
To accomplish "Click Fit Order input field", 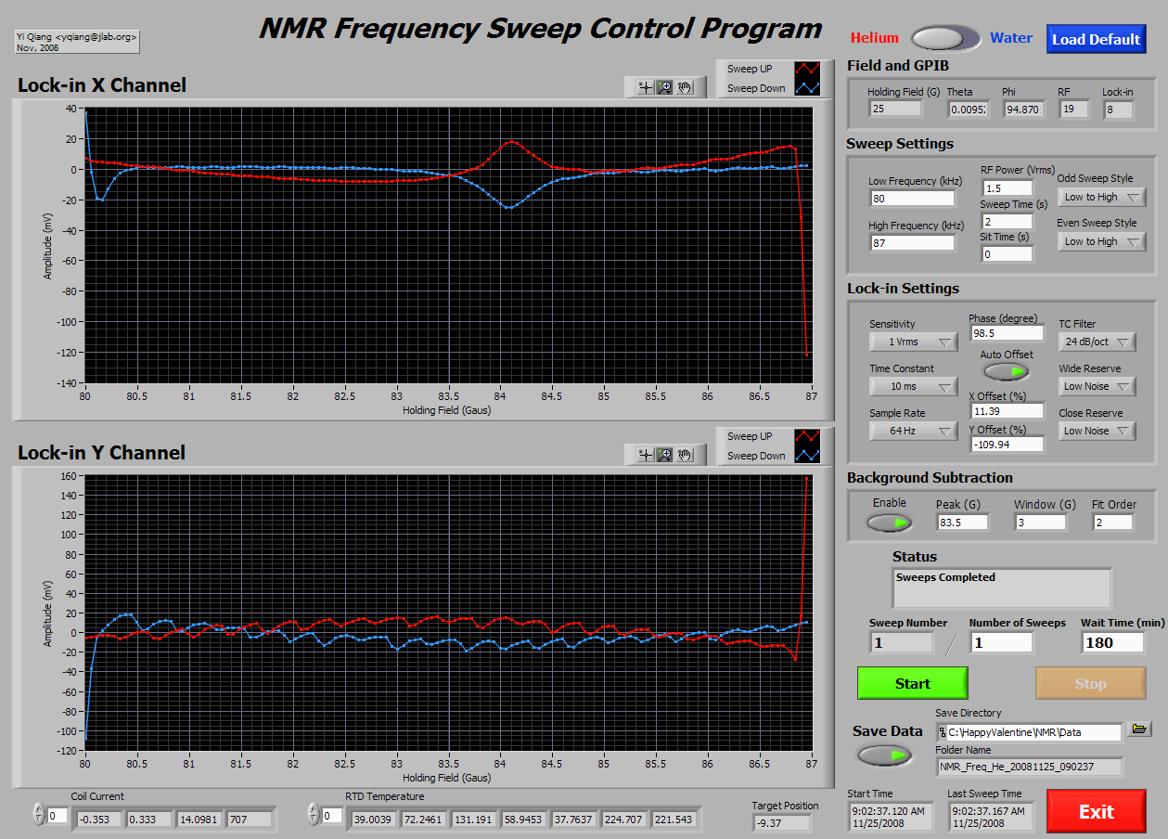I will coord(1112,523).
